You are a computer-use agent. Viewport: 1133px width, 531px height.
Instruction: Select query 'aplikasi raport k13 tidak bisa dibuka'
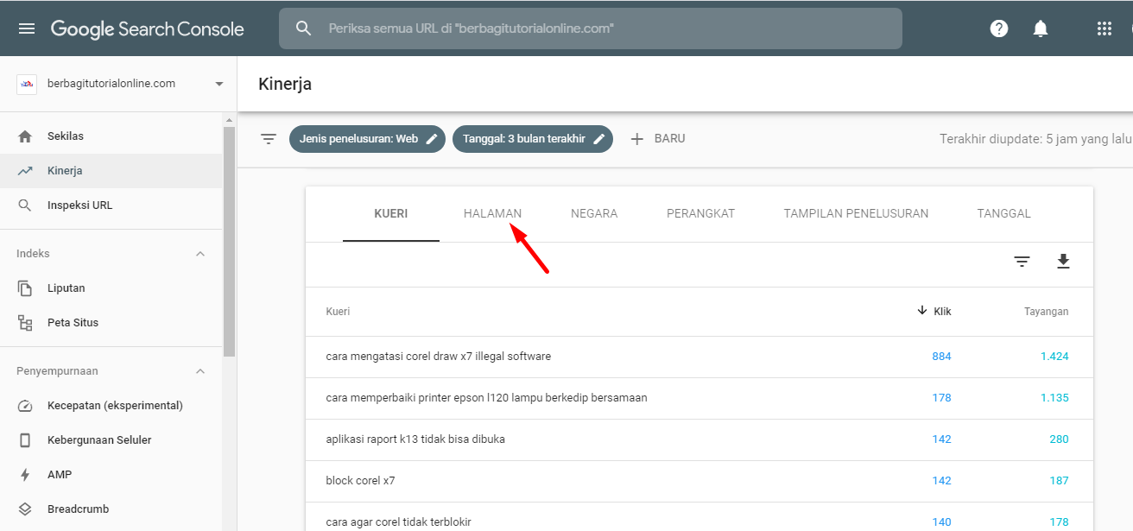[415, 439]
